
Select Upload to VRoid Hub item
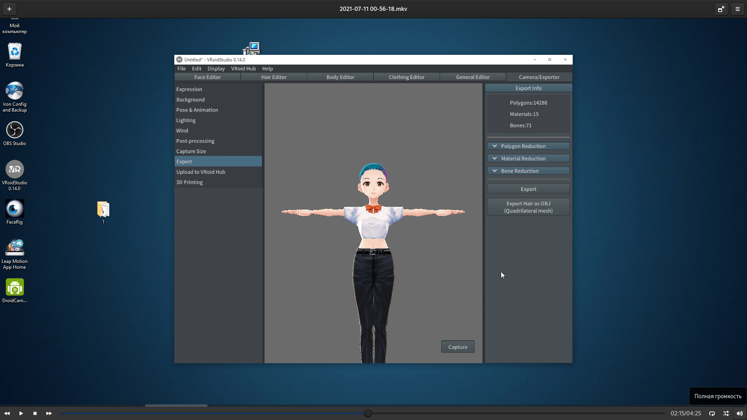218,172
